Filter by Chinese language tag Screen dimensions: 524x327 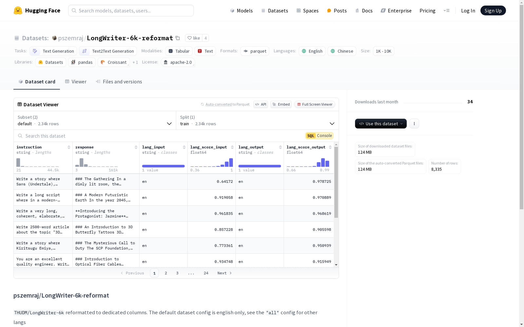342,51
